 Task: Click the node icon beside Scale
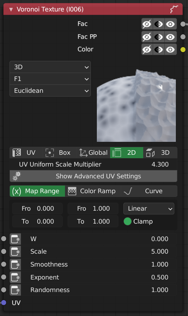(15, 252)
